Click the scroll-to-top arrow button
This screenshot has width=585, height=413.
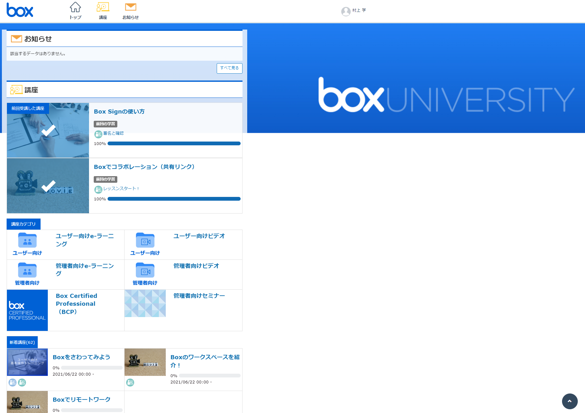[570, 401]
